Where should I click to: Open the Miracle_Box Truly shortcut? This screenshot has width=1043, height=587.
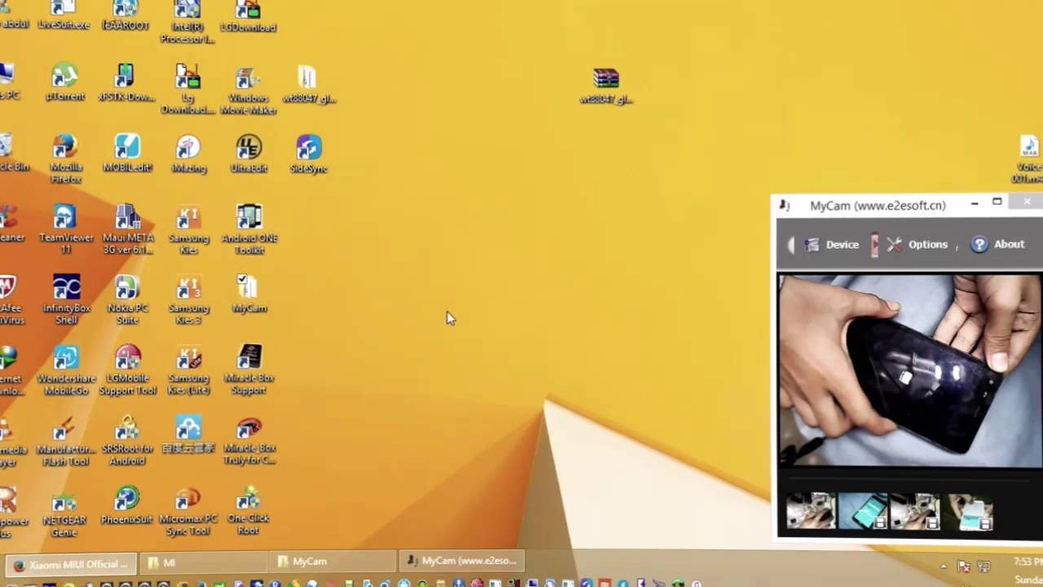point(249,442)
